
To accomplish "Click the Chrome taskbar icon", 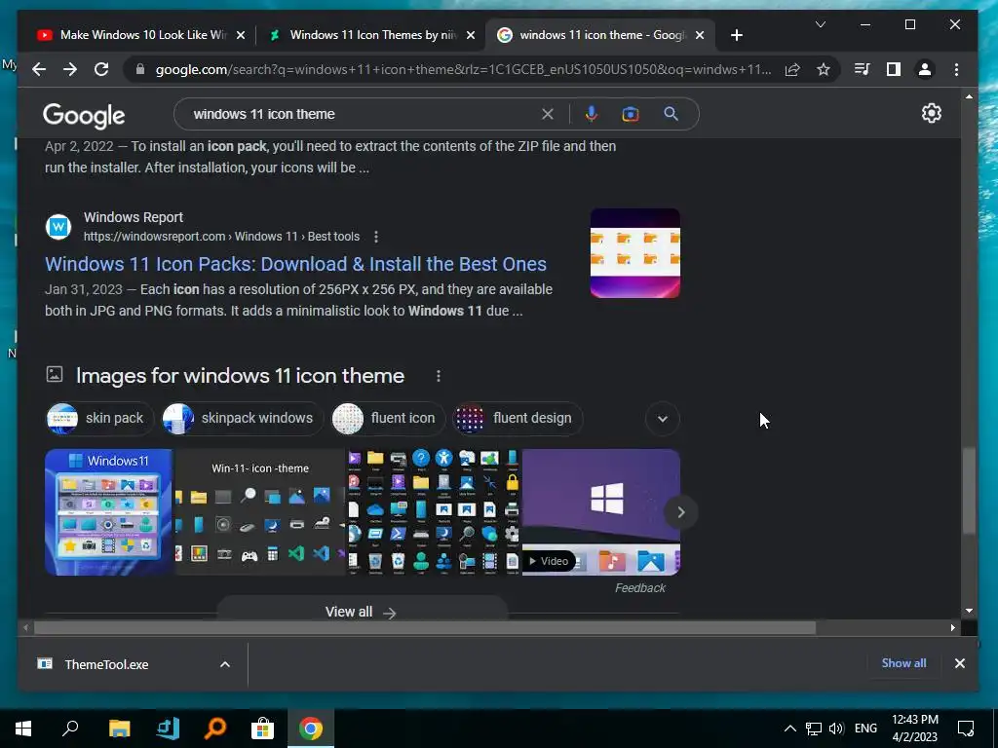I will 311,729.
